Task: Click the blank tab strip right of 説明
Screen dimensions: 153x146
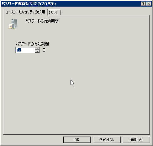Action: (x=104, y=13)
